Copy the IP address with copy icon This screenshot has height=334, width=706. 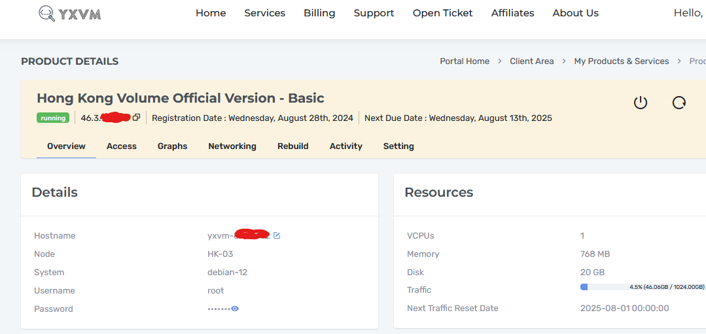point(136,118)
